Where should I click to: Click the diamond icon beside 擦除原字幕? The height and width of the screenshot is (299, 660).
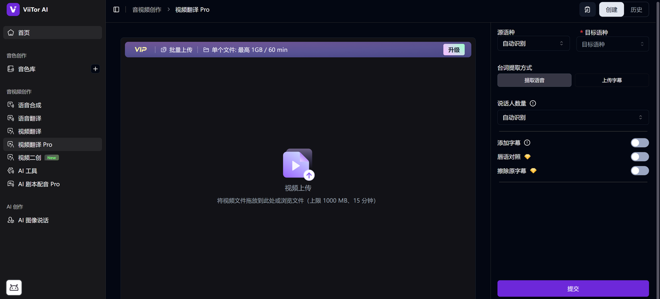pos(533,171)
